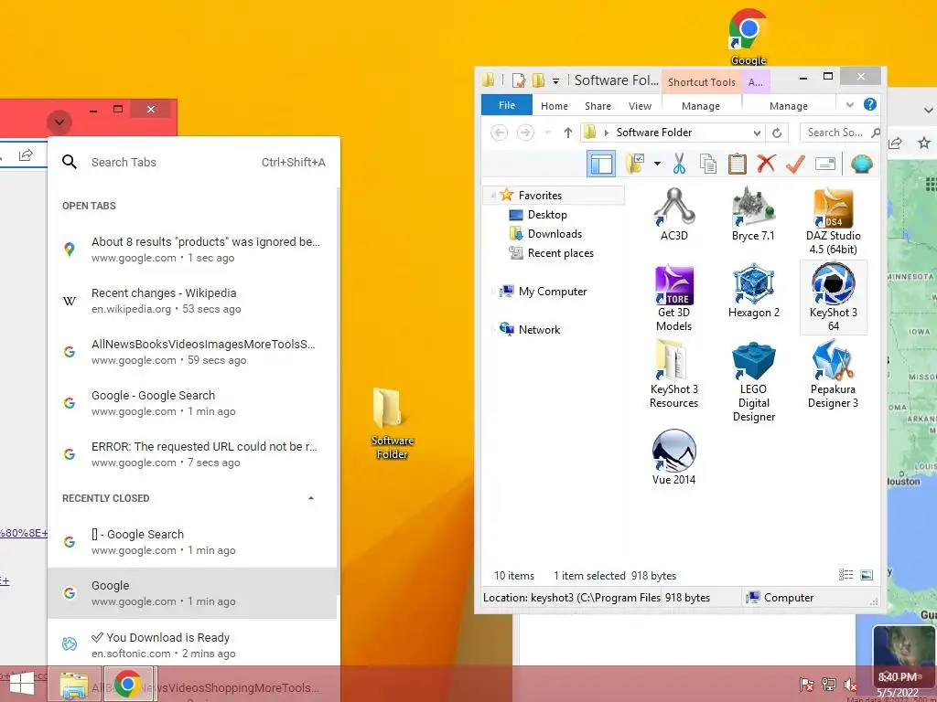This screenshot has height=702, width=937.
Task: Collapse the Favorites tree node
Action: pyautogui.click(x=493, y=196)
